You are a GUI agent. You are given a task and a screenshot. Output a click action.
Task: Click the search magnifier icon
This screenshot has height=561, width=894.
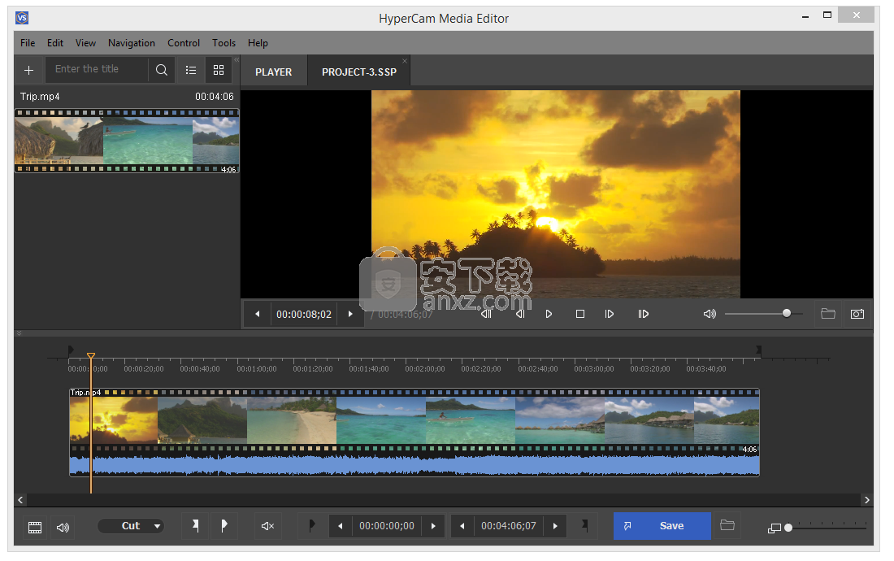[x=162, y=70]
